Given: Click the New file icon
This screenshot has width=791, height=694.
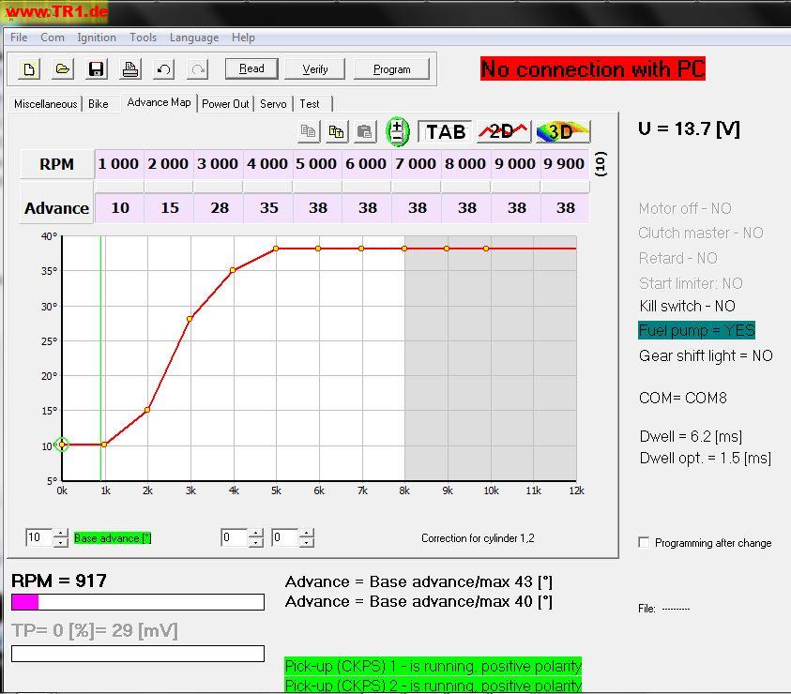Looking at the screenshot, I should (x=29, y=69).
